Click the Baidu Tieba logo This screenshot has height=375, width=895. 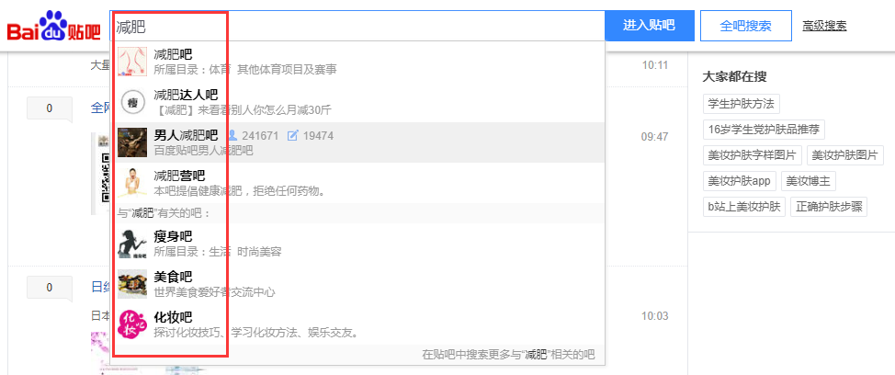[x=53, y=27]
